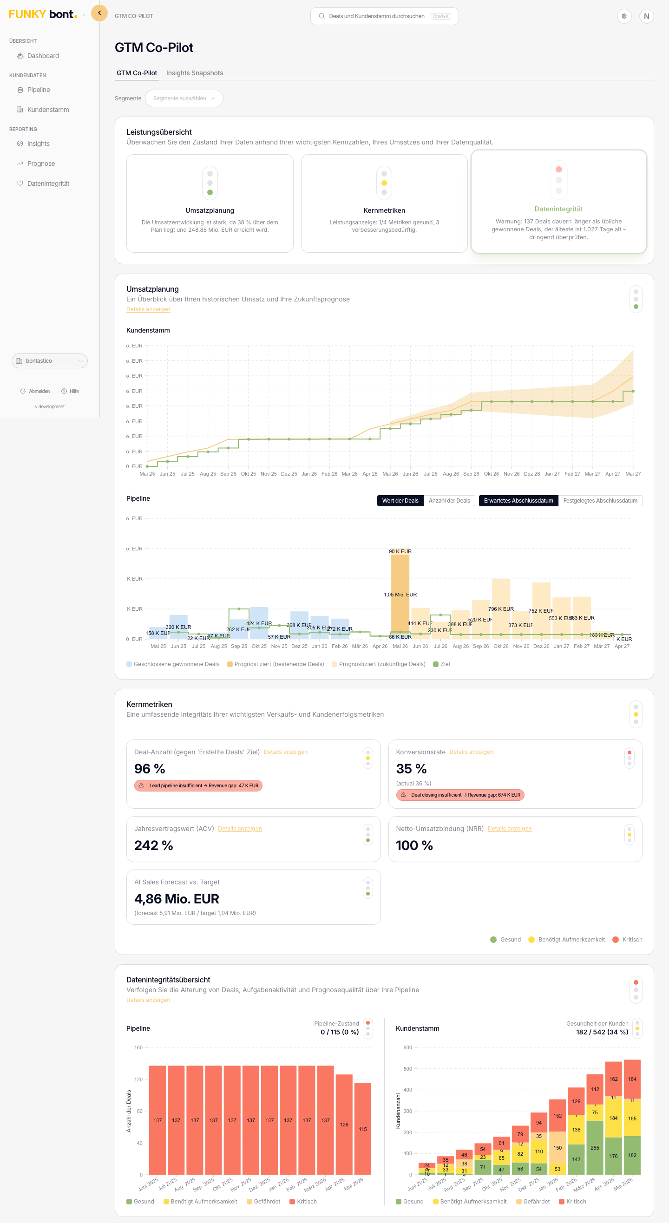Click the Hilfe link
The width and height of the screenshot is (669, 1223).
click(70, 391)
